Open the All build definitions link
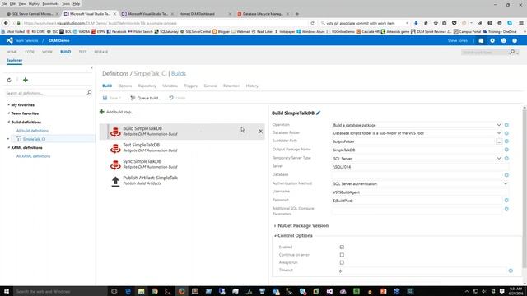Image resolution: width=527 pixels, height=296 pixels. [32, 131]
